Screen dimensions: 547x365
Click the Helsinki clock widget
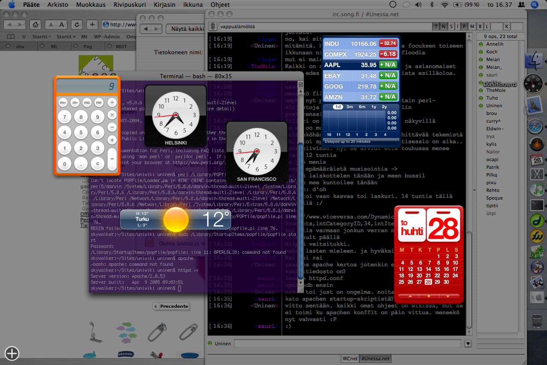pos(176,115)
